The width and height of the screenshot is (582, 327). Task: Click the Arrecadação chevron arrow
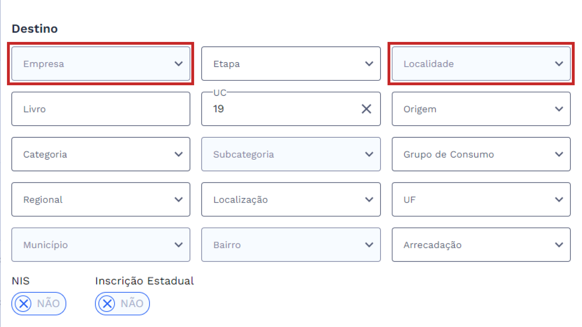point(559,245)
